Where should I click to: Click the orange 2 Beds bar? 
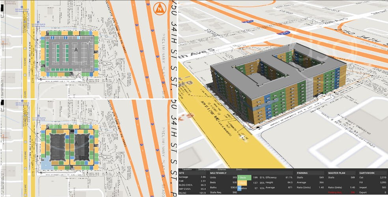(242, 183)
